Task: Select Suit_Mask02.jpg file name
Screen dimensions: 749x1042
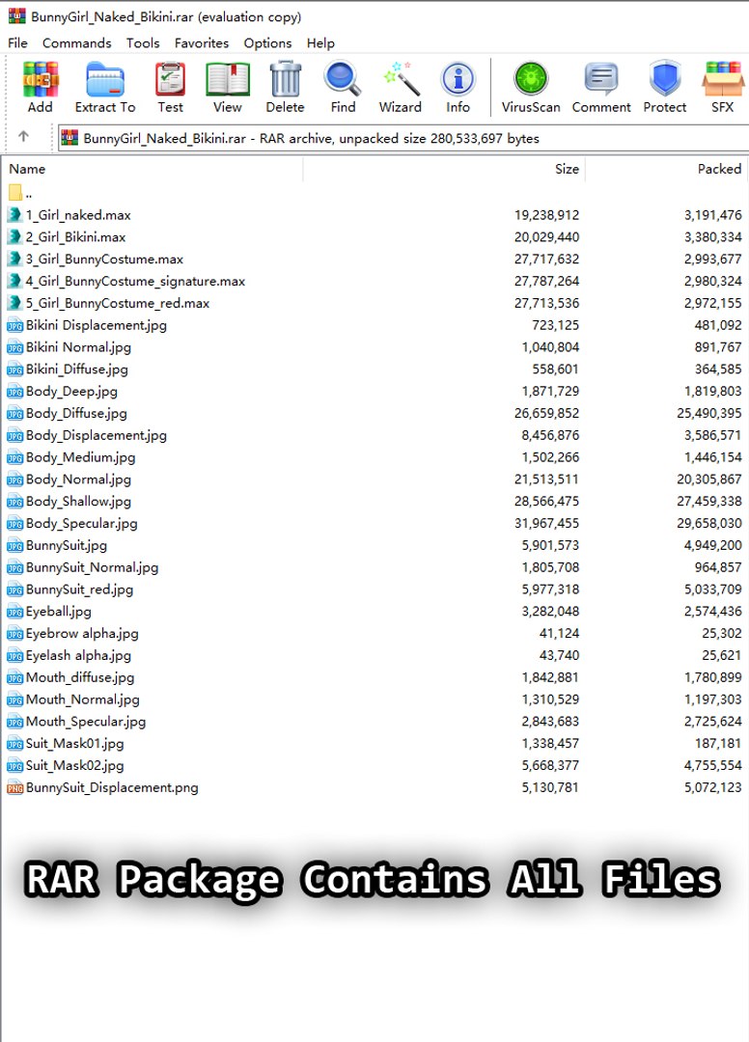Action: coord(75,765)
